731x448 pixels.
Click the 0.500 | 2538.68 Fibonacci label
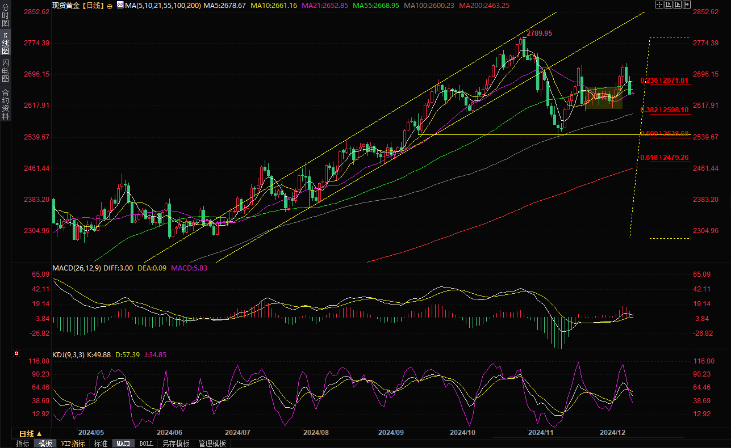coord(664,134)
